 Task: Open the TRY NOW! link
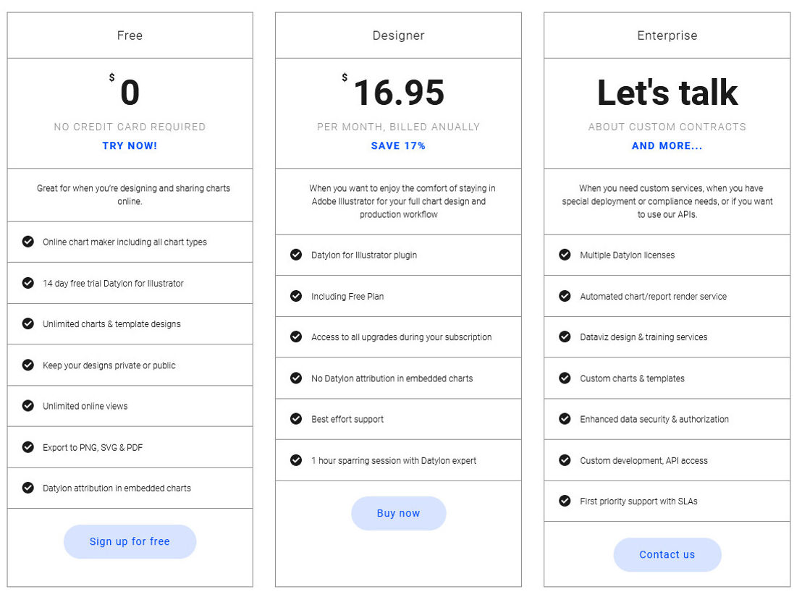point(130,145)
